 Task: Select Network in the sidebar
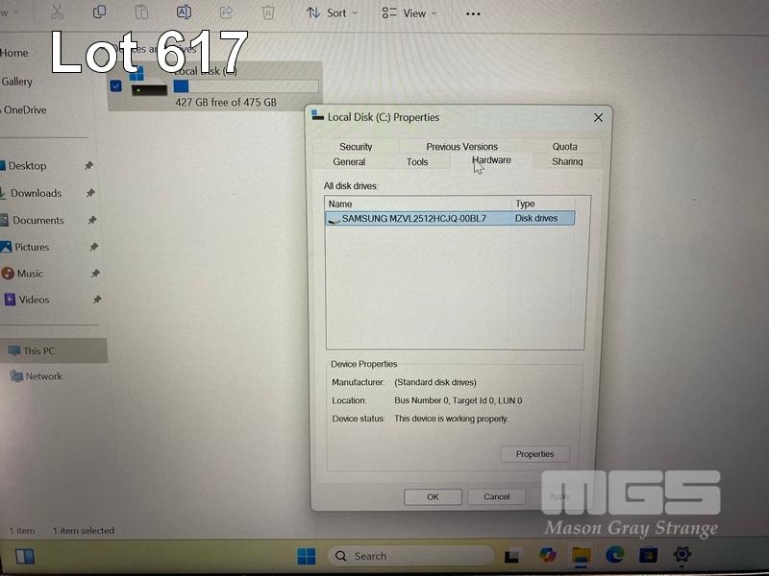(x=37, y=376)
